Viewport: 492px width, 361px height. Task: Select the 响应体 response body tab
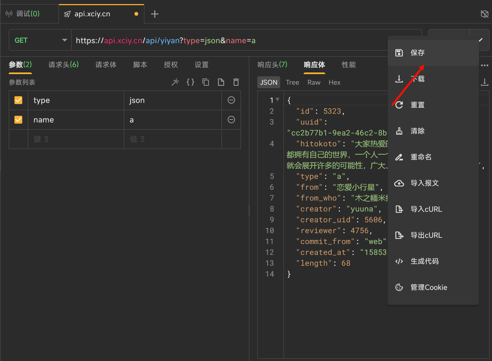coord(314,65)
